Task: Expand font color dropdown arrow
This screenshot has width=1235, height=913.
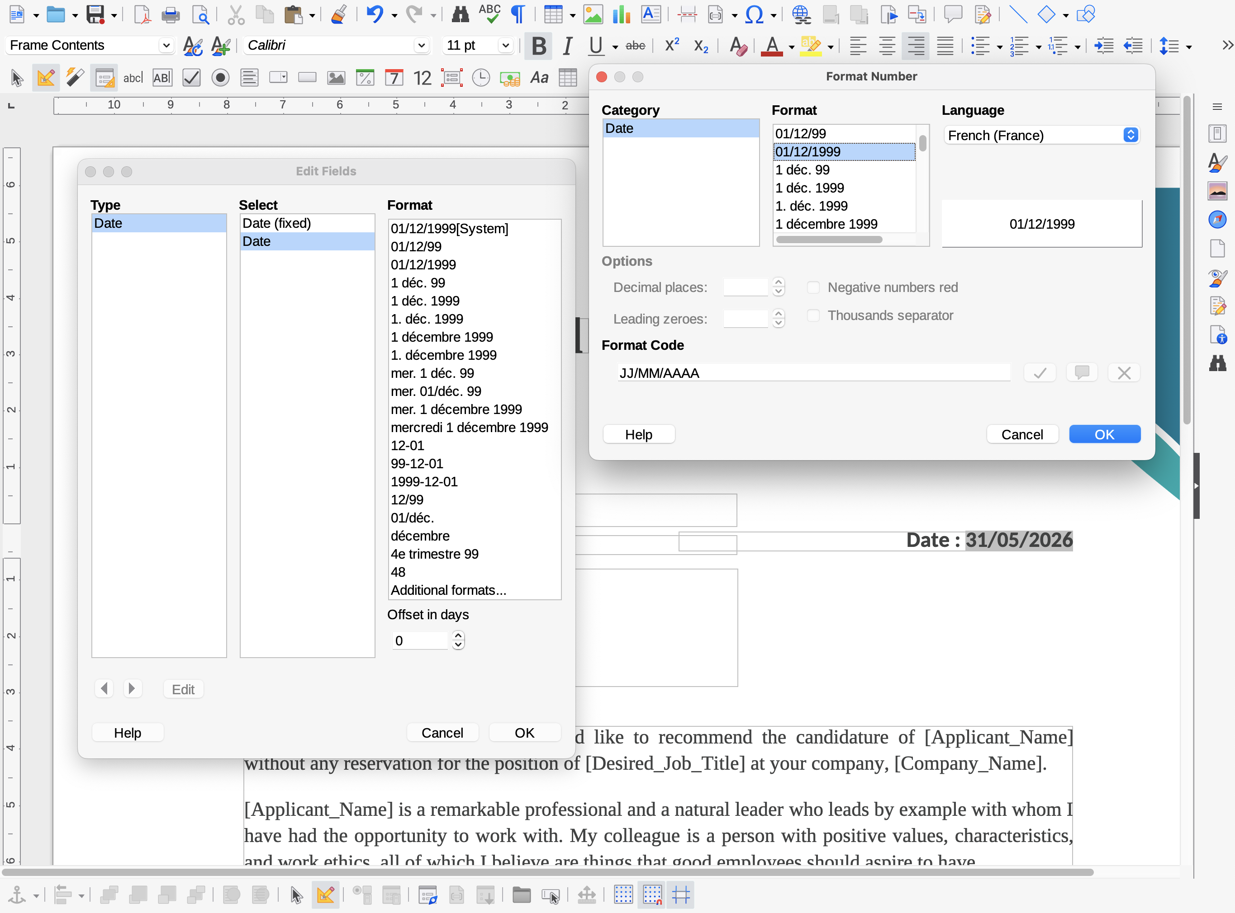Action: 791,47
